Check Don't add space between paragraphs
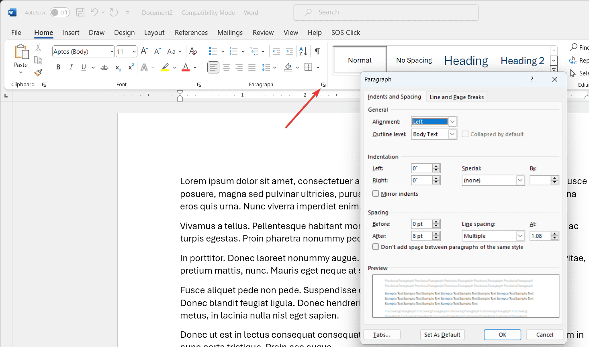 point(376,247)
